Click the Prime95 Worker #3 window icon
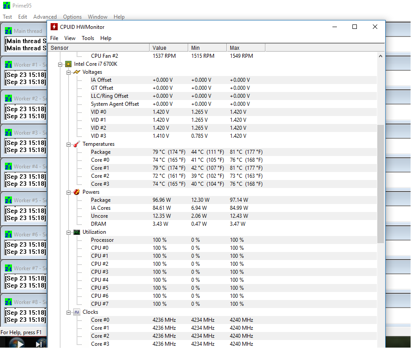 coord(8,133)
